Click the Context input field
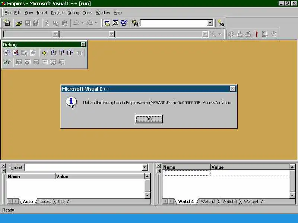 pyautogui.click(x=83, y=168)
